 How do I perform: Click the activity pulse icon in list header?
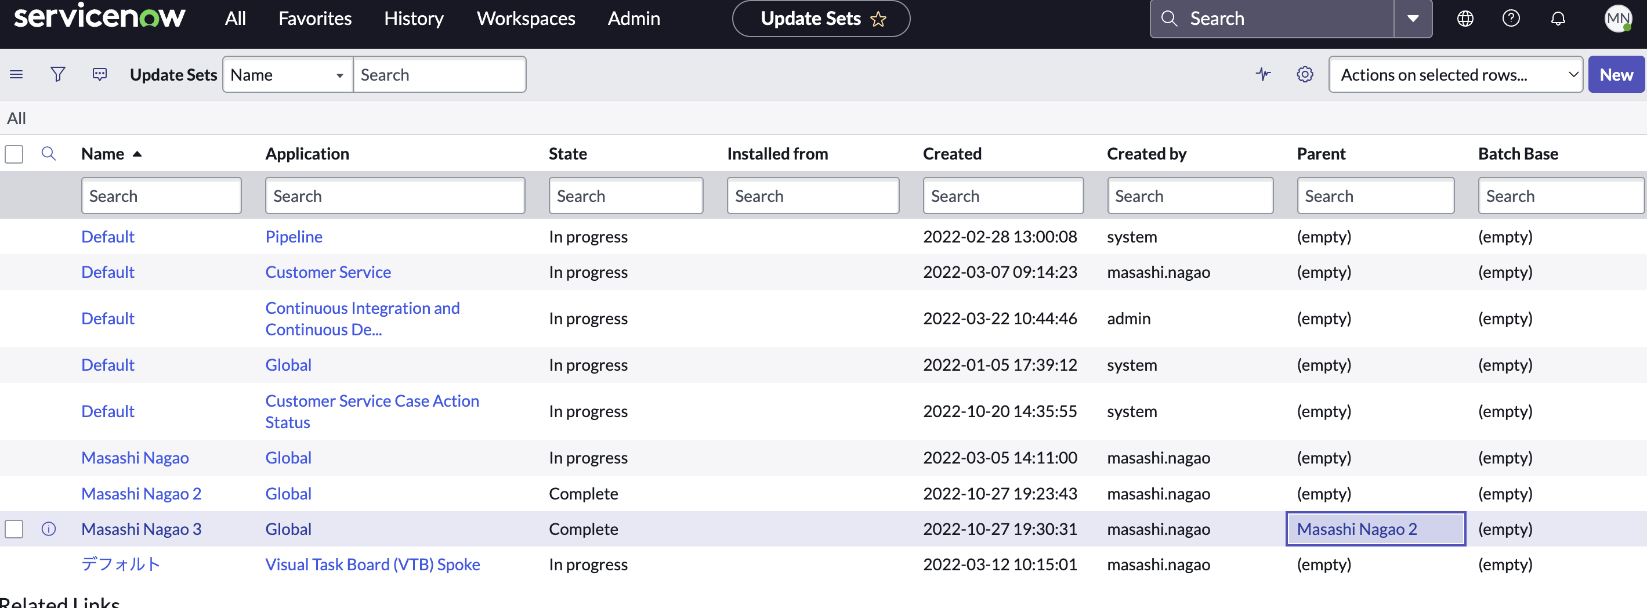pyautogui.click(x=1263, y=75)
